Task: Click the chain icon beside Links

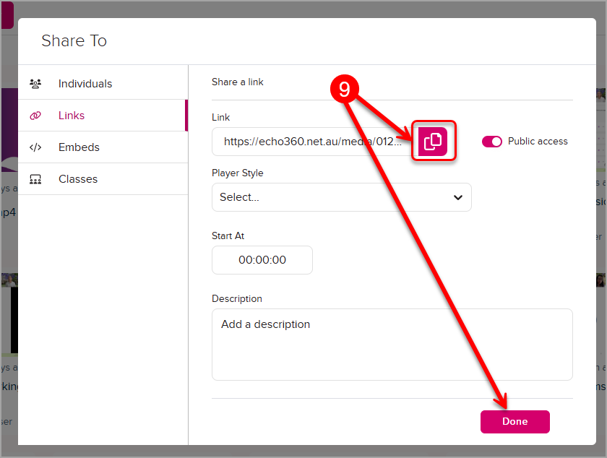Action: click(35, 116)
